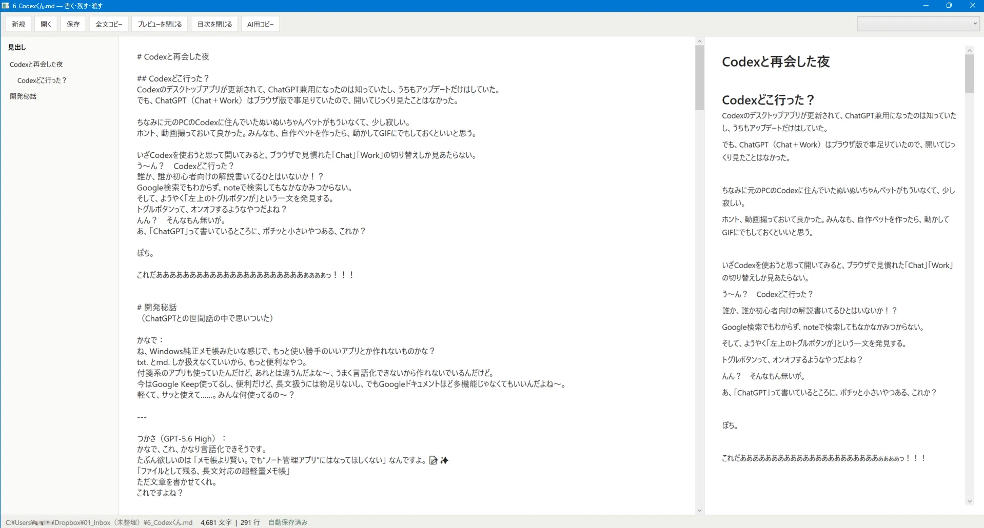Close the application window

[972, 6]
